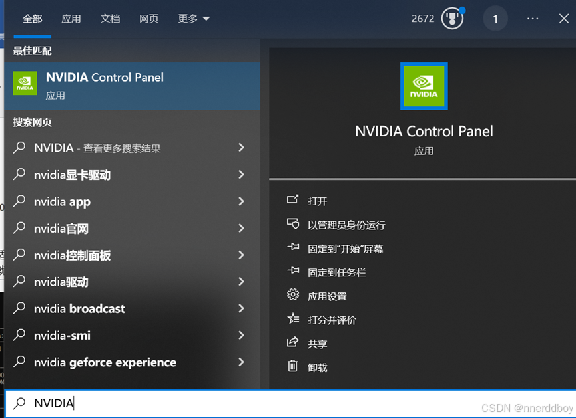Close the search panel with X

564,19
